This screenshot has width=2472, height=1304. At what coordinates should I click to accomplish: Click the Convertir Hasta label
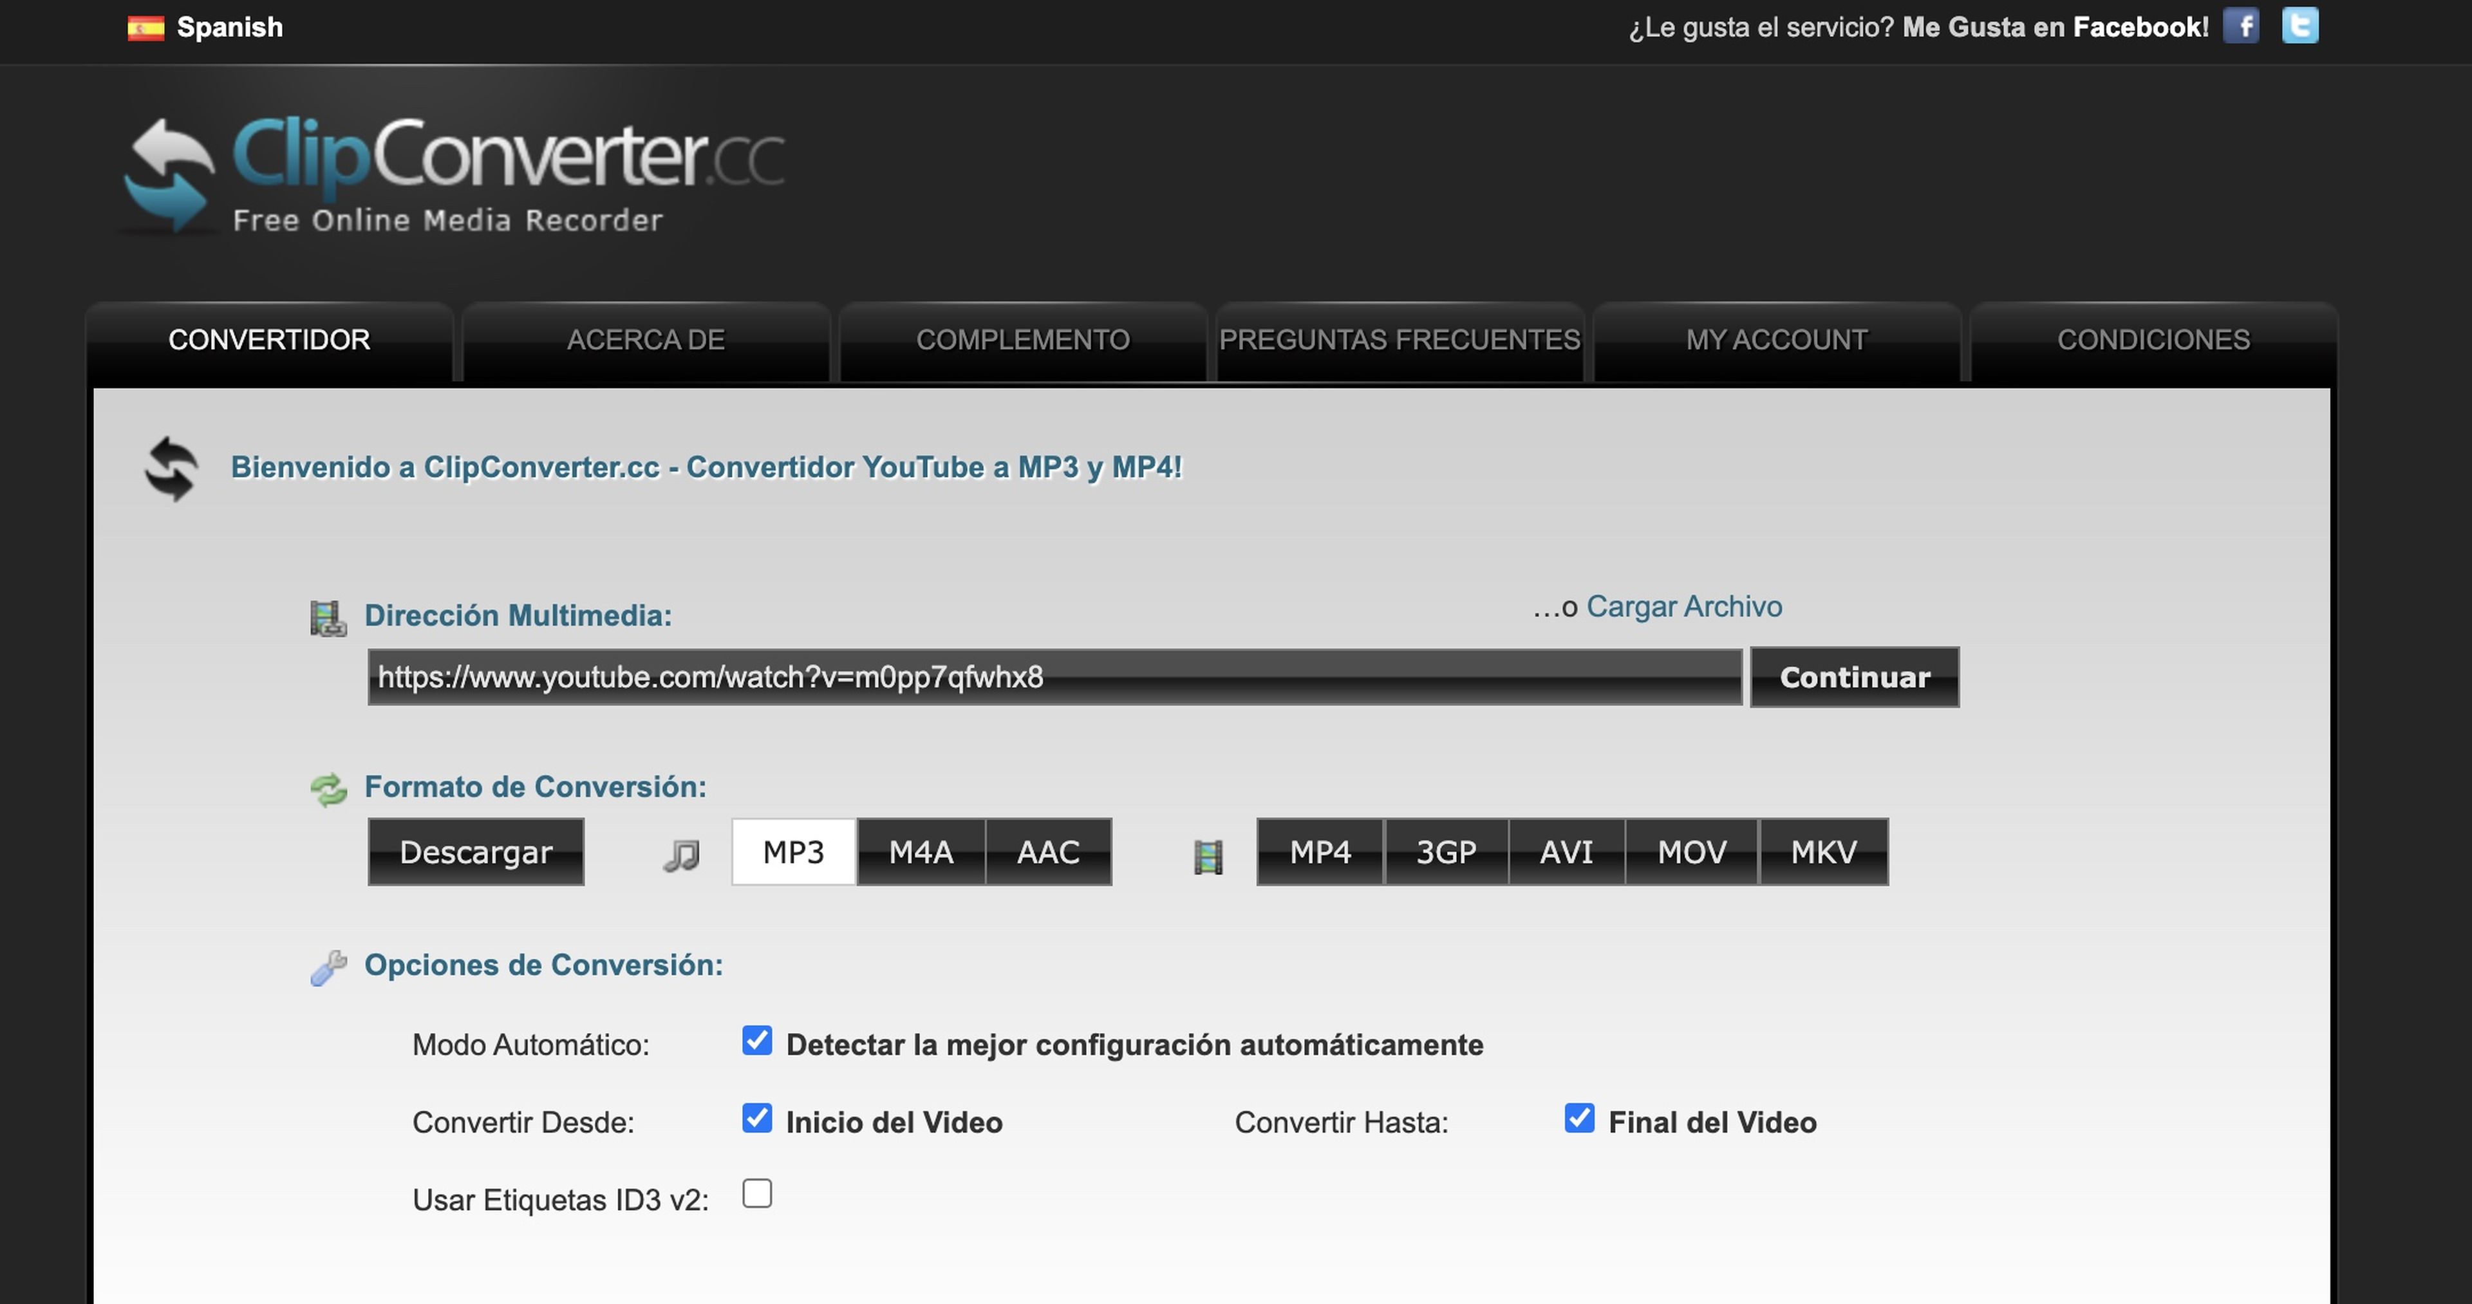pyautogui.click(x=1342, y=1122)
